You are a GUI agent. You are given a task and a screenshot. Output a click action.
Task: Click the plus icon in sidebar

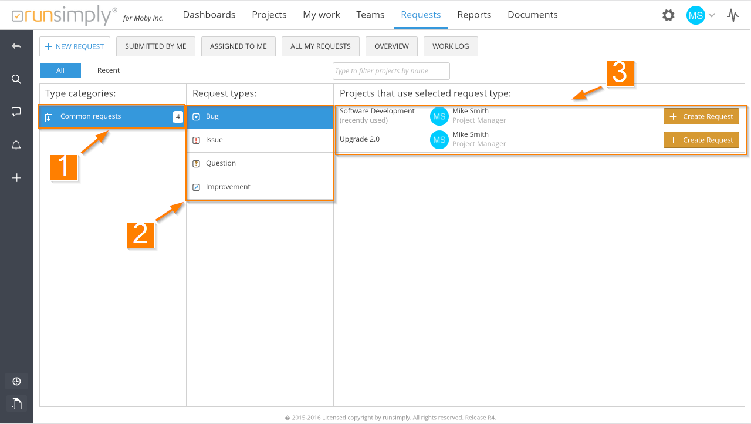coord(16,178)
